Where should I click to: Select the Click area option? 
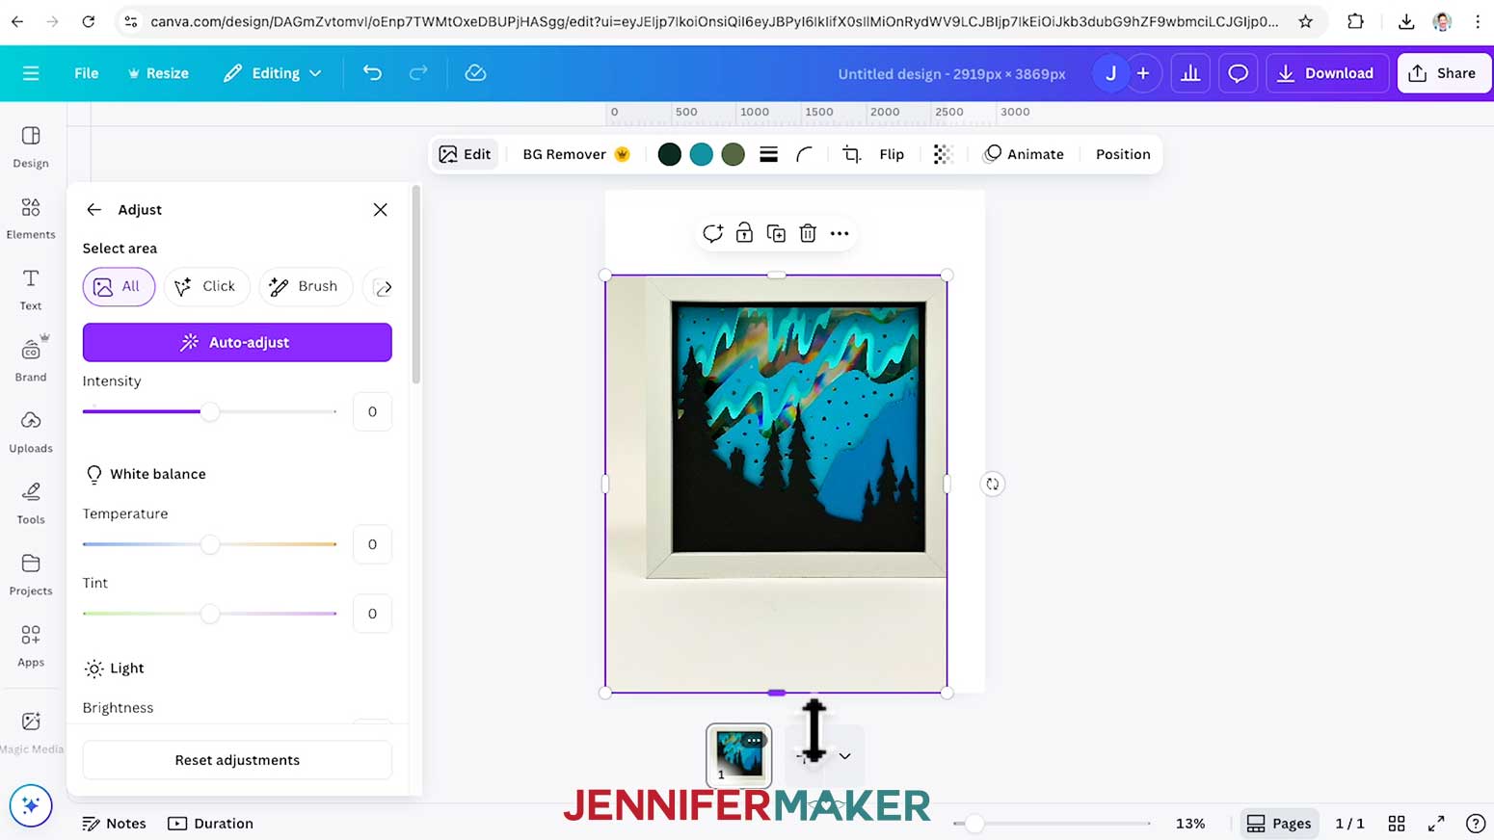click(x=206, y=287)
